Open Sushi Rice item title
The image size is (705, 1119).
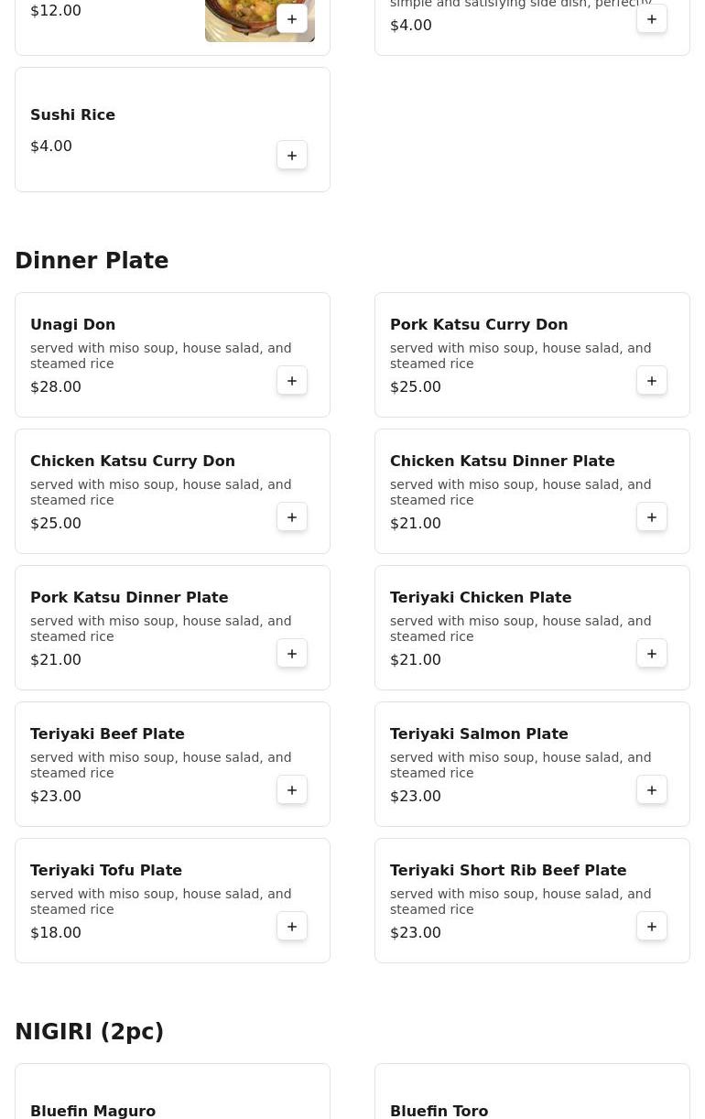click(x=72, y=114)
